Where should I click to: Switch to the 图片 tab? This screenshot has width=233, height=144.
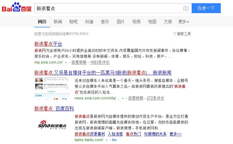point(121,22)
